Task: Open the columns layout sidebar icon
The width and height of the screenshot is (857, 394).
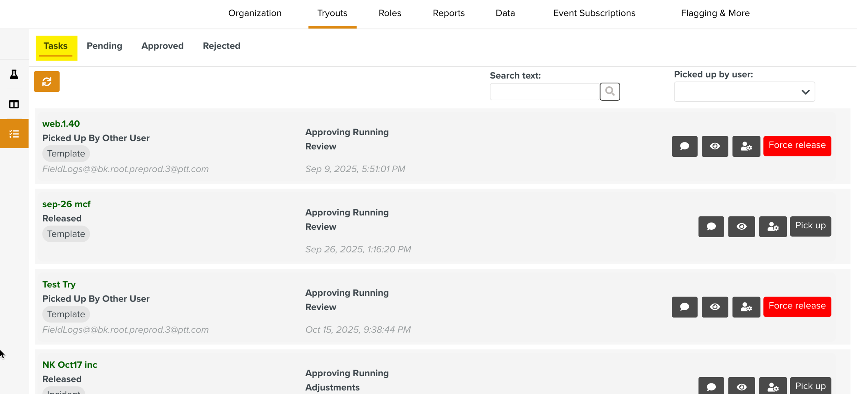Action: pyautogui.click(x=14, y=104)
